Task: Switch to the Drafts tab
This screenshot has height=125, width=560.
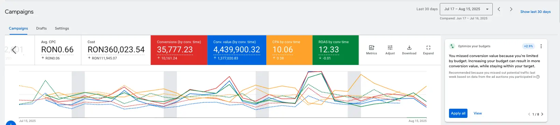Action: tap(41, 28)
